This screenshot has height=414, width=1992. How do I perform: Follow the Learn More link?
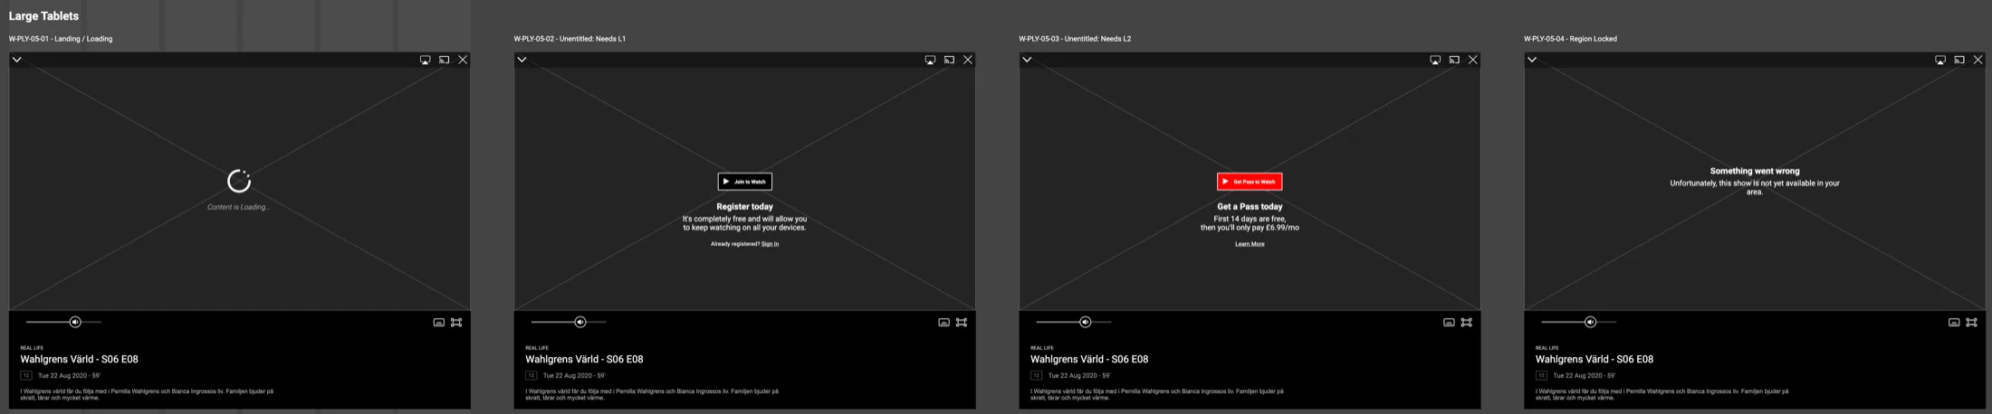[1250, 244]
